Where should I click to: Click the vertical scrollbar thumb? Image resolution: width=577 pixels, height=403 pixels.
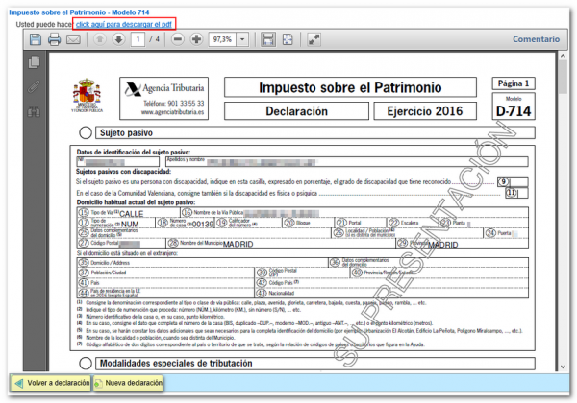click(x=563, y=77)
